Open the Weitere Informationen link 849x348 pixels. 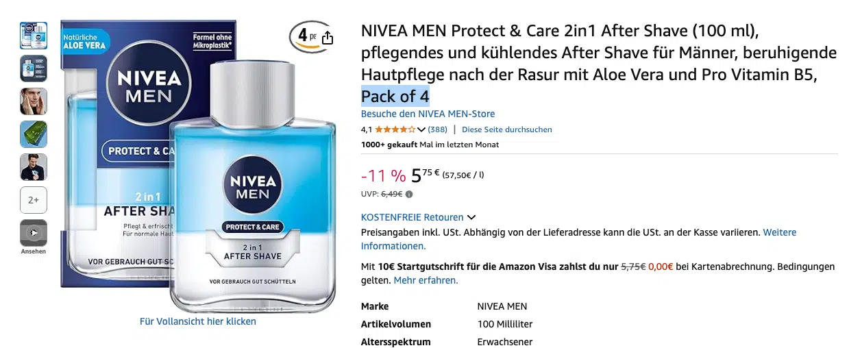(579, 239)
